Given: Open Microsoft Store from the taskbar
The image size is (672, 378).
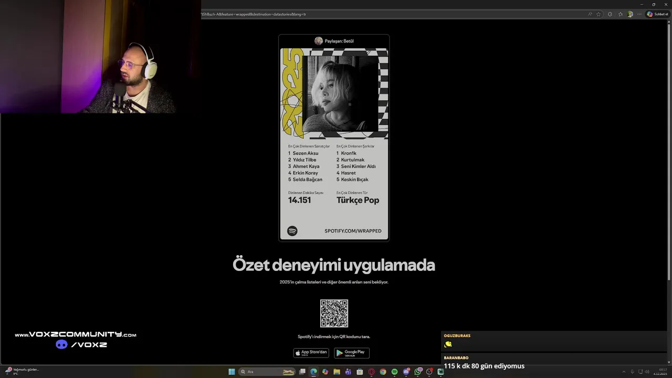Looking at the screenshot, I should click(x=360, y=372).
